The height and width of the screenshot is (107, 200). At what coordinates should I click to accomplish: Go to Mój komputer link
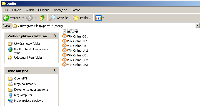point(23,95)
